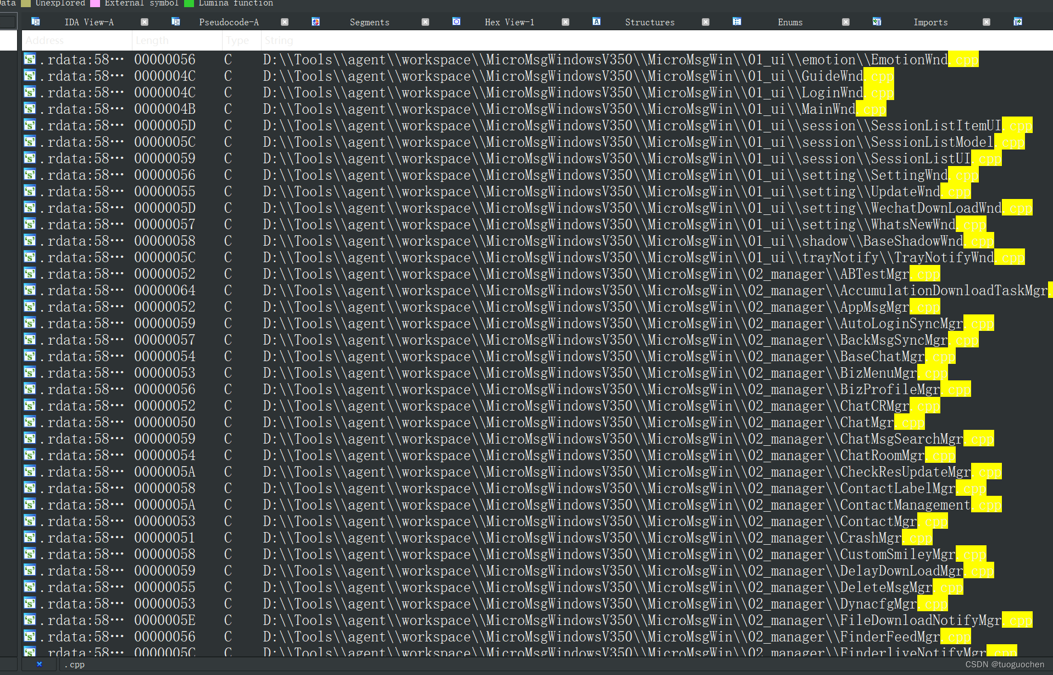Select the CrashMgr.cpp string path
The image size is (1053, 675).
pos(597,538)
